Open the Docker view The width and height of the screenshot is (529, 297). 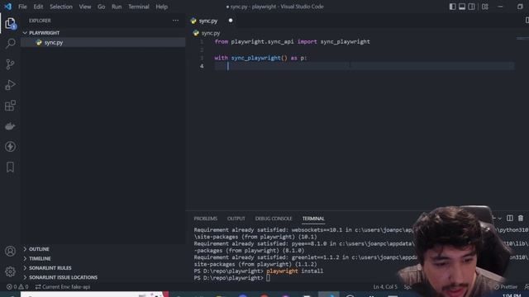point(10,126)
